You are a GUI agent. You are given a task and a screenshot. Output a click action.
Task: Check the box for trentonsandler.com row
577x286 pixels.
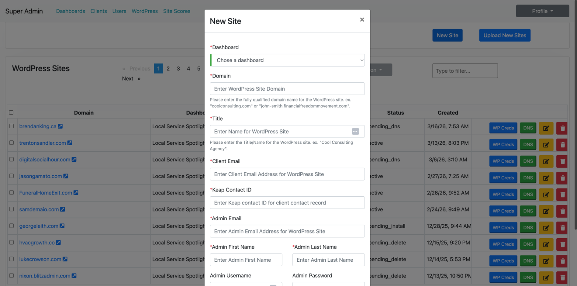(11, 143)
